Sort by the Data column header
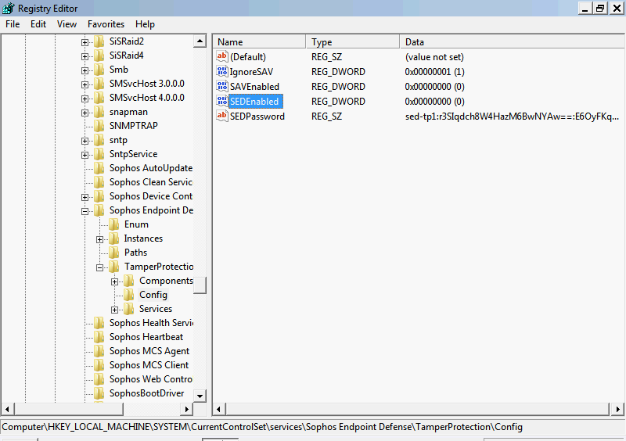The image size is (626, 441). pos(513,42)
